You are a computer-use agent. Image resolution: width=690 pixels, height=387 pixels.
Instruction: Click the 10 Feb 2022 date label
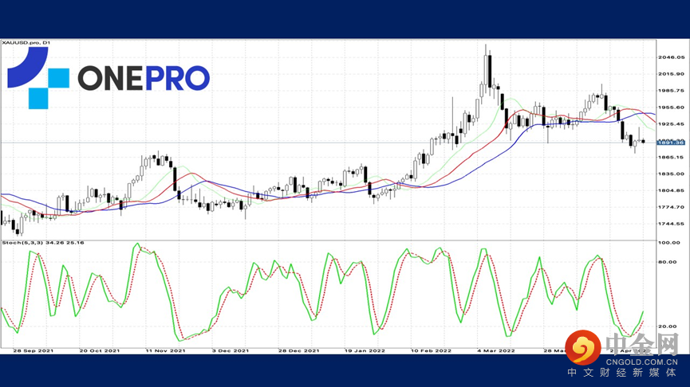click(x=432, y=350)
